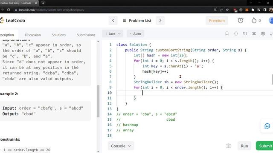Reload the page with browser refresh icon
273x153 pixels.
[x=9, y=10]
